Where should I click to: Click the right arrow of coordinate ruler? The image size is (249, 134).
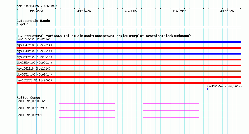(x=240, y=9)
